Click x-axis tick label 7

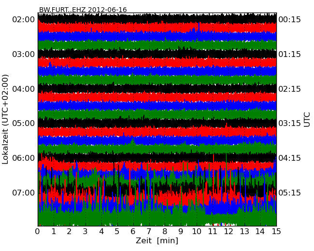coord(149,231)
